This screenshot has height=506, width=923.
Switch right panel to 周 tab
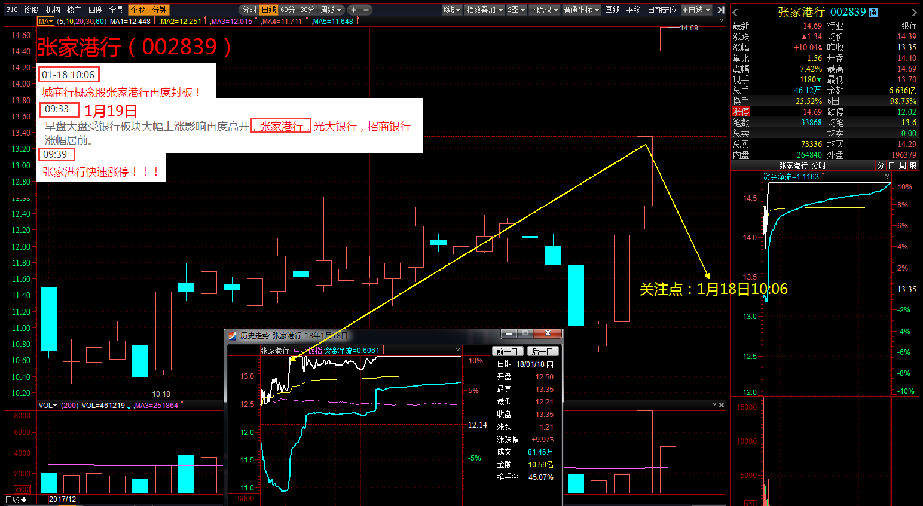[x=902, y=165]
